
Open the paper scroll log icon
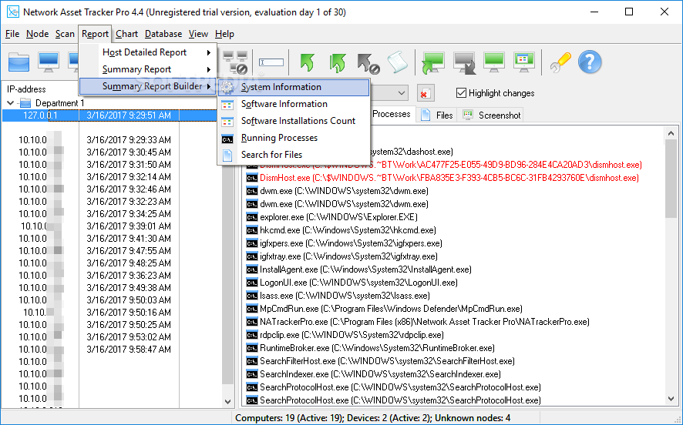(x=397, y=62)
